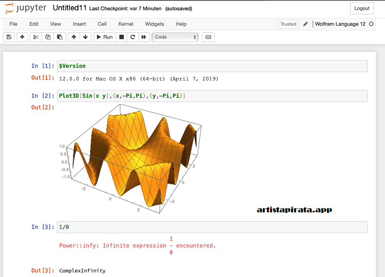Open the Cell menu

[102, 24]
